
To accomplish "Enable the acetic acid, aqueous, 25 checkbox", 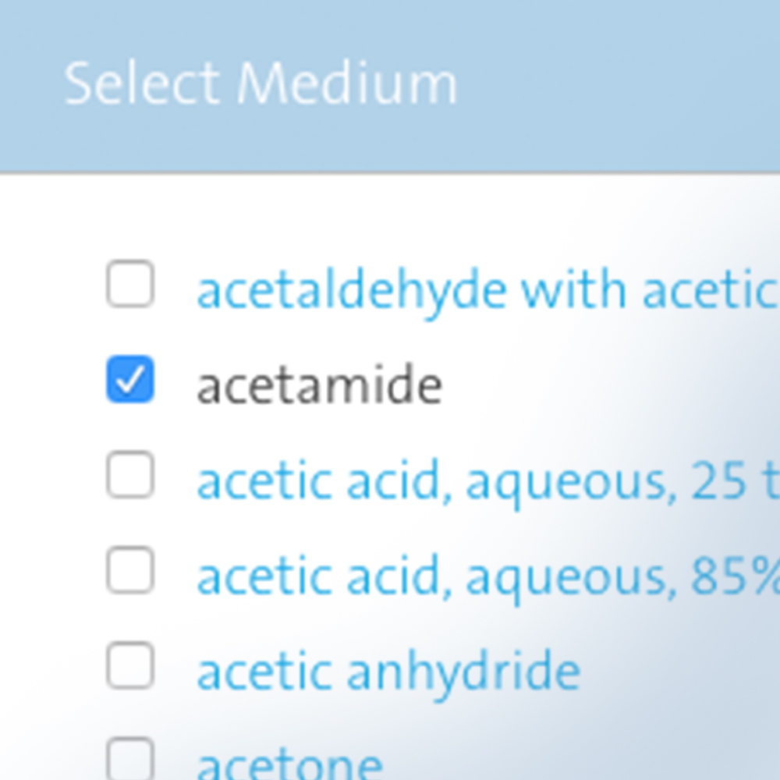I will [x=130, y=475].
